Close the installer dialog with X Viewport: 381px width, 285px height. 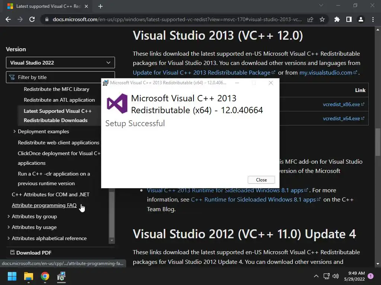[x=271, y=83]
